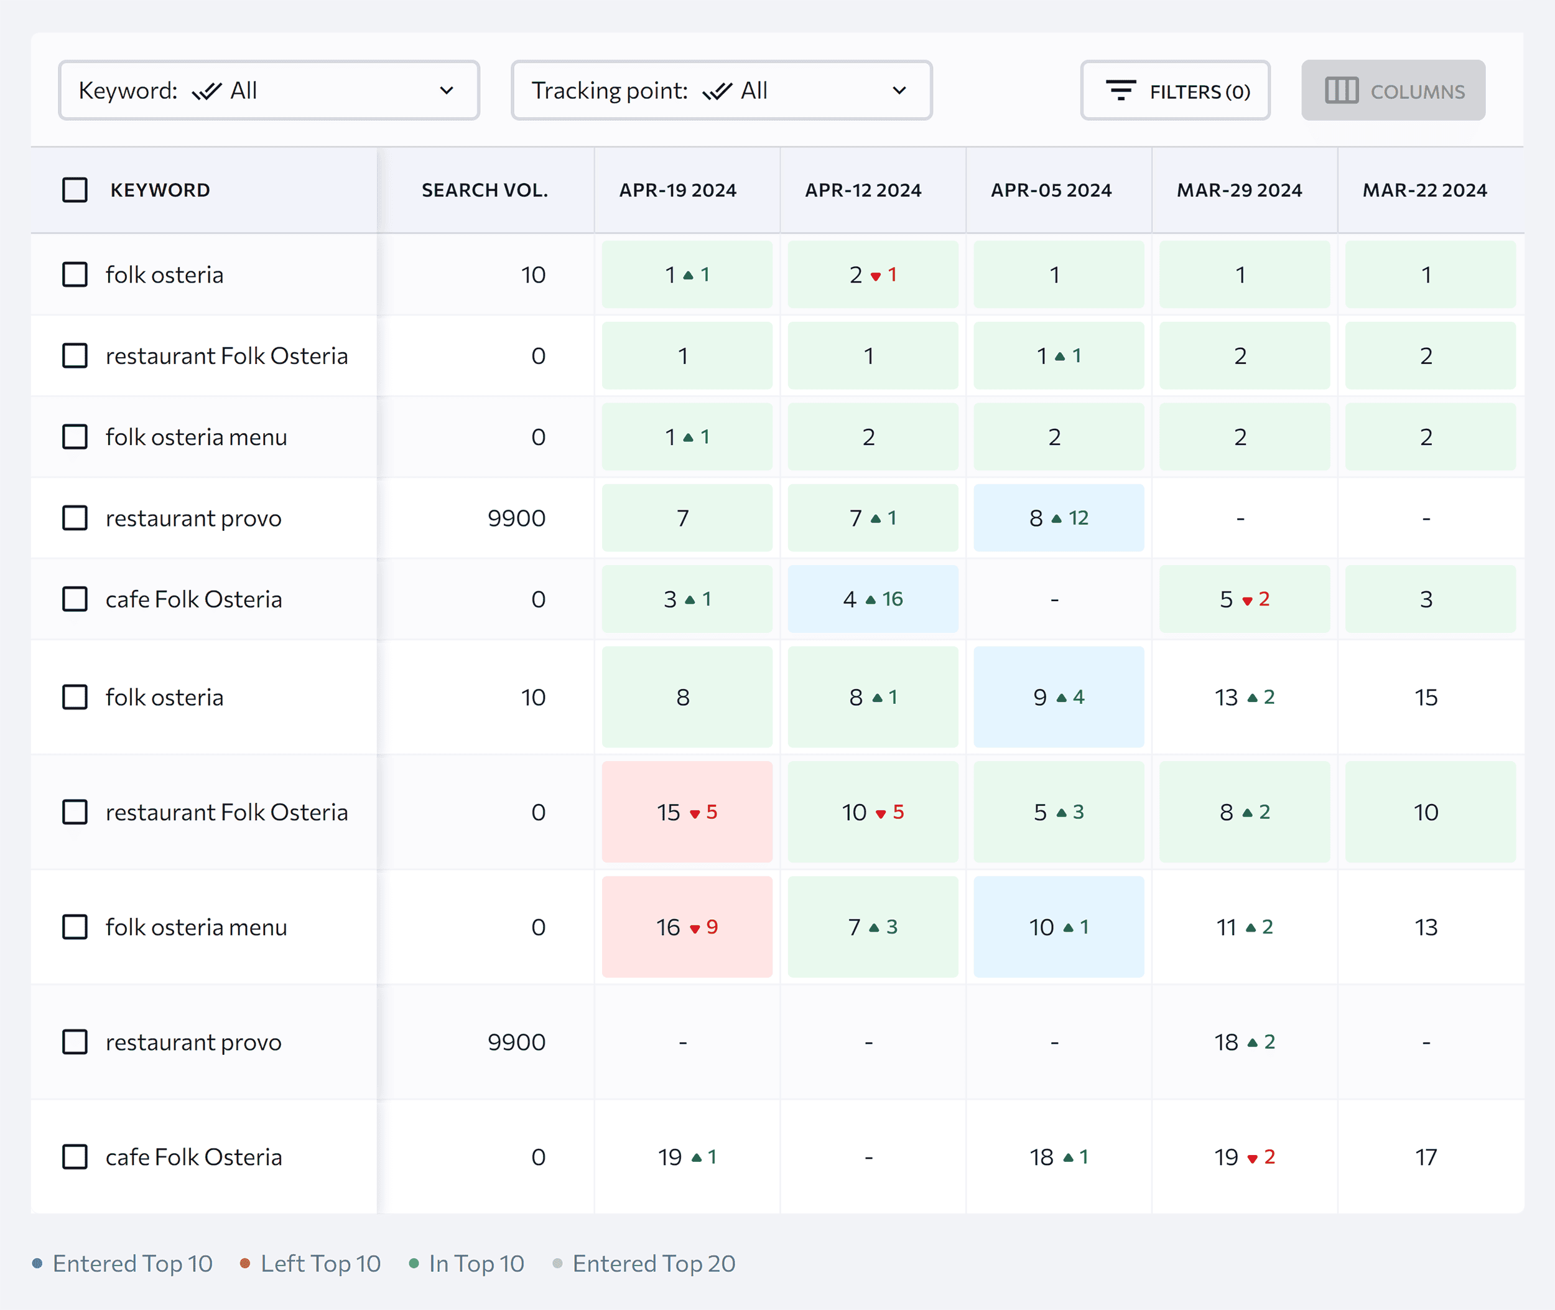Open the Filters panel icon
The width and height of the screenshot is (1555, 1310).
pyautogui.click(x=1121, y=91)
